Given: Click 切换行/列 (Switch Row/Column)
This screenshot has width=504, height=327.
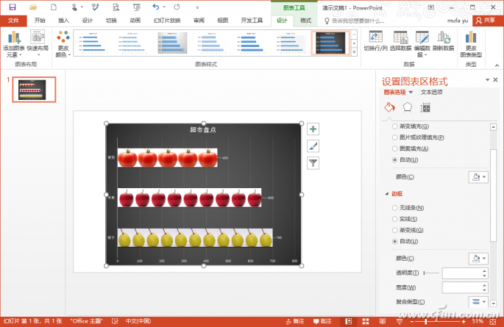Looking at the screenshot, I should [375, 41].
